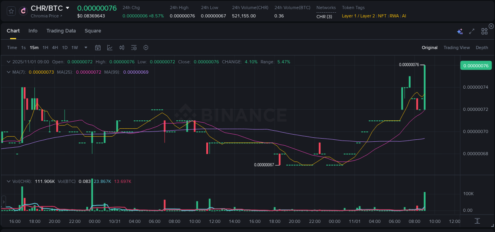
Task: Collapse the volume indicator panel
Action: (x=8, y=181)
